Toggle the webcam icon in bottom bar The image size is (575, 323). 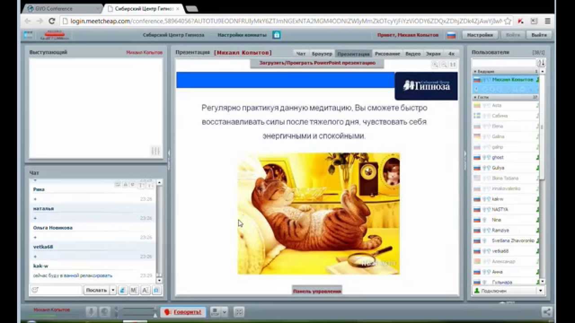tap(105, 312)
